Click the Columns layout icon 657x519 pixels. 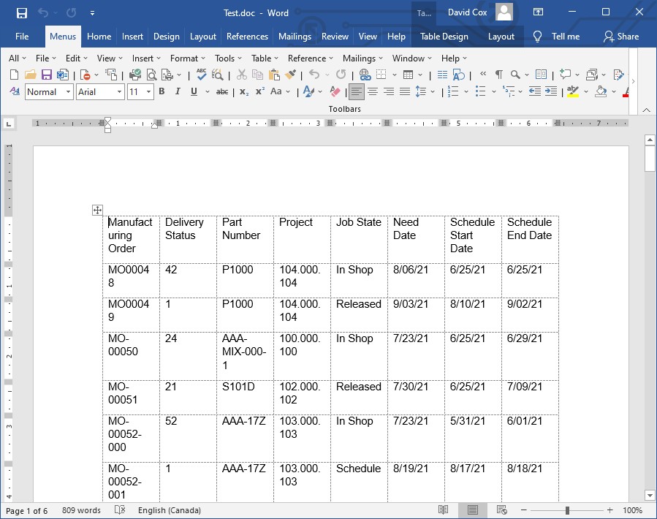point(442,75)
